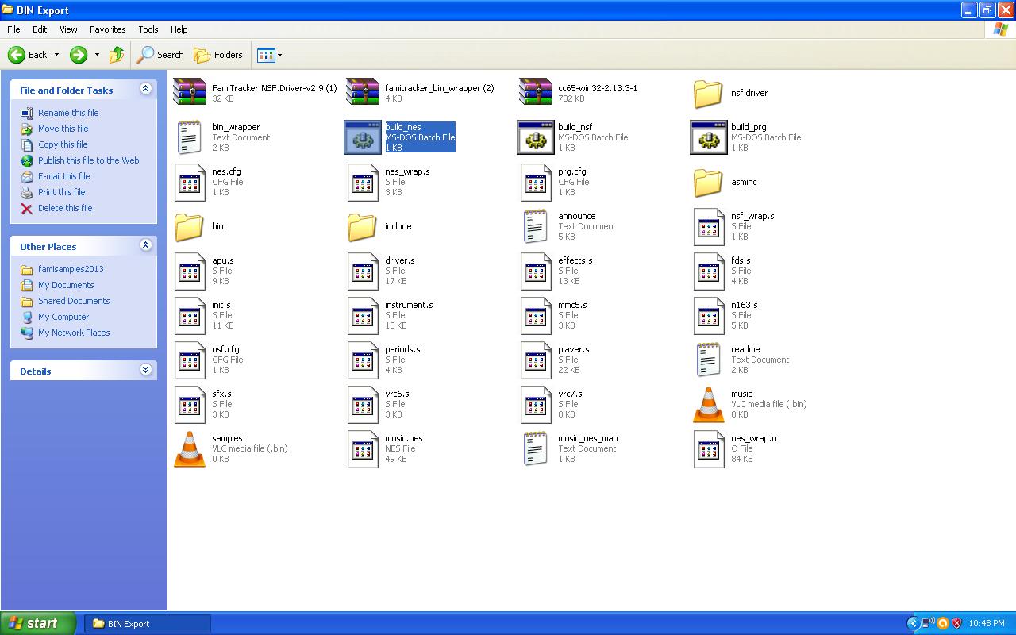Expand the Details panel
The width and height of the screenshot is (1016, 635).
click(145, 370)
